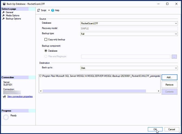Viewport: 182px width, 134px height.
Task: Click the connection properties plug icon
Action: pyautogui.click(x=4, y=96)
